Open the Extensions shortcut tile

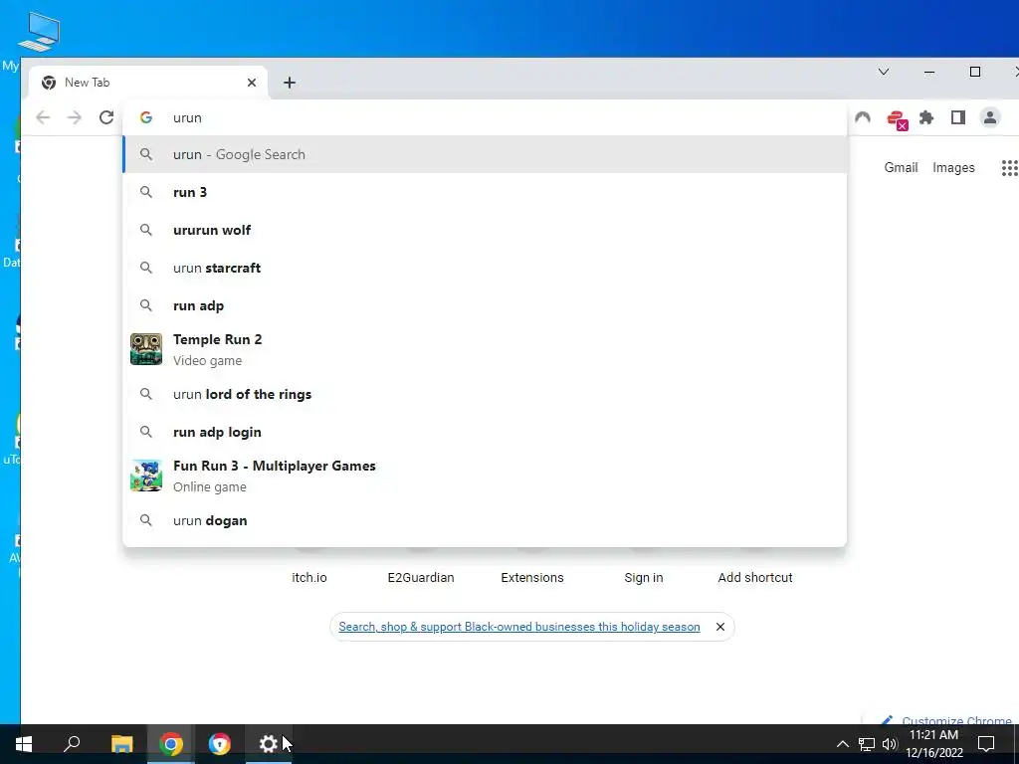pyautogui.click(x=532, y=578)
